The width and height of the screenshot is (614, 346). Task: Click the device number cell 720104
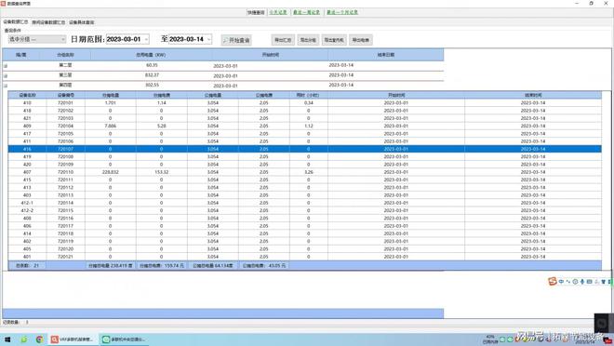tap(65, 126)
